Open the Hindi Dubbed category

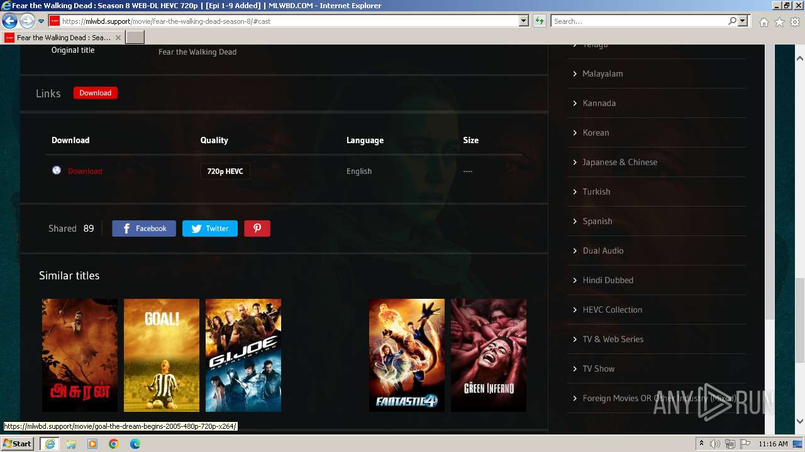[x=608, y=280]
